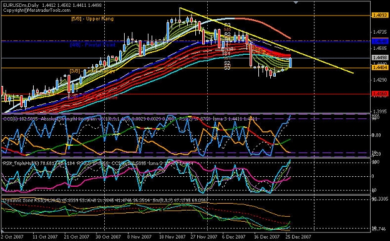The width and height of the screenshot is (390, 241).
Task: Click the gray 1.4498 current price tag
Action: [380, 57]
